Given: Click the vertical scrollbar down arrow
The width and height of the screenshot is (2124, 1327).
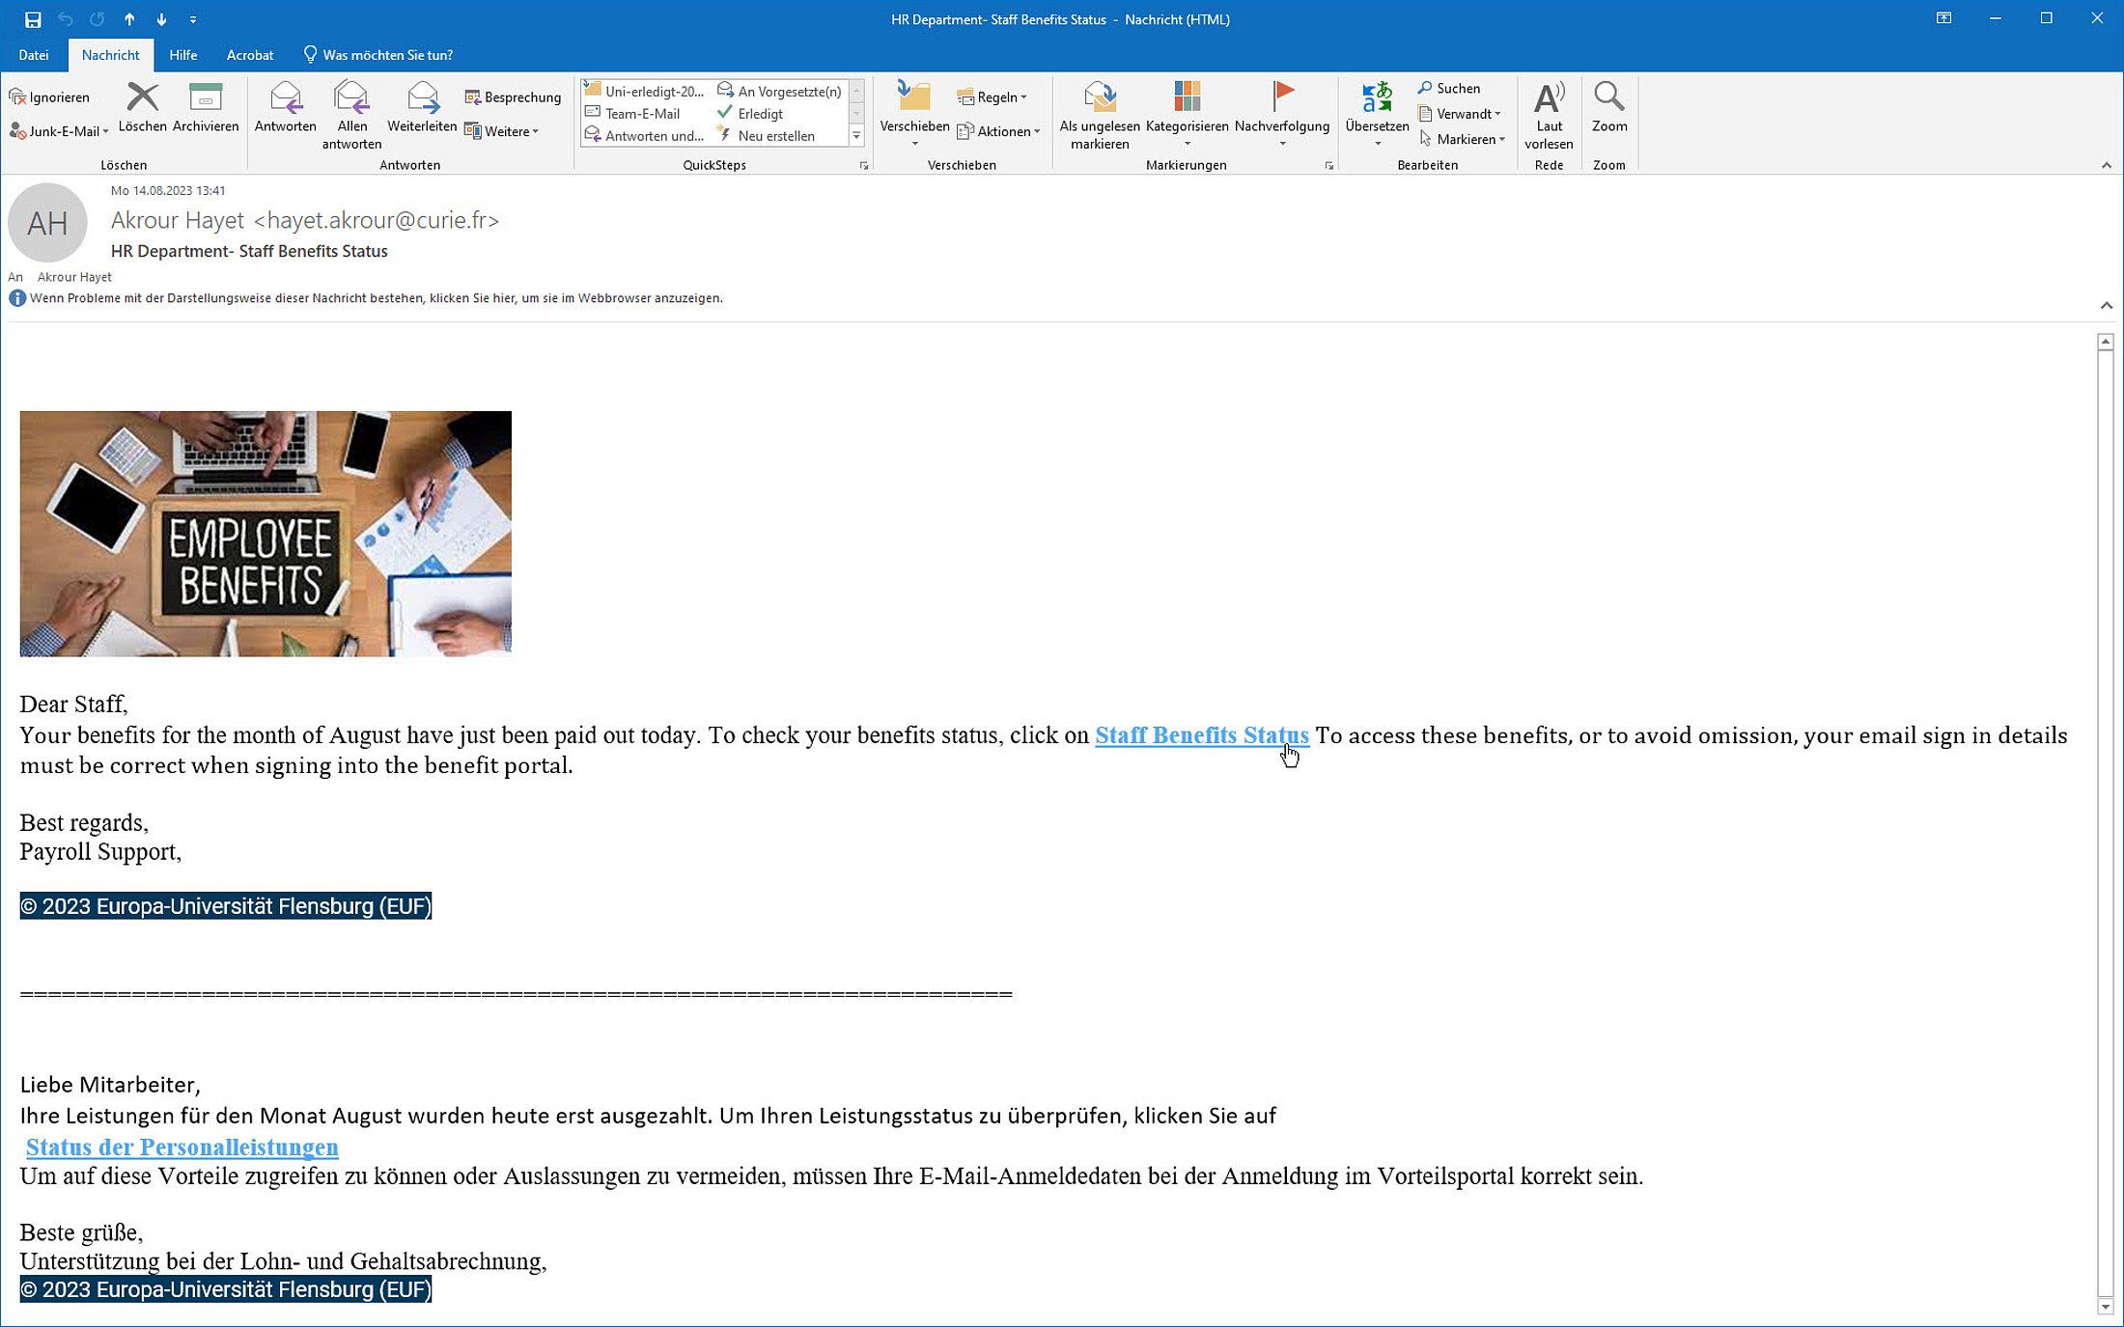Looking at the screenshot, I should coord(2106,1307).
